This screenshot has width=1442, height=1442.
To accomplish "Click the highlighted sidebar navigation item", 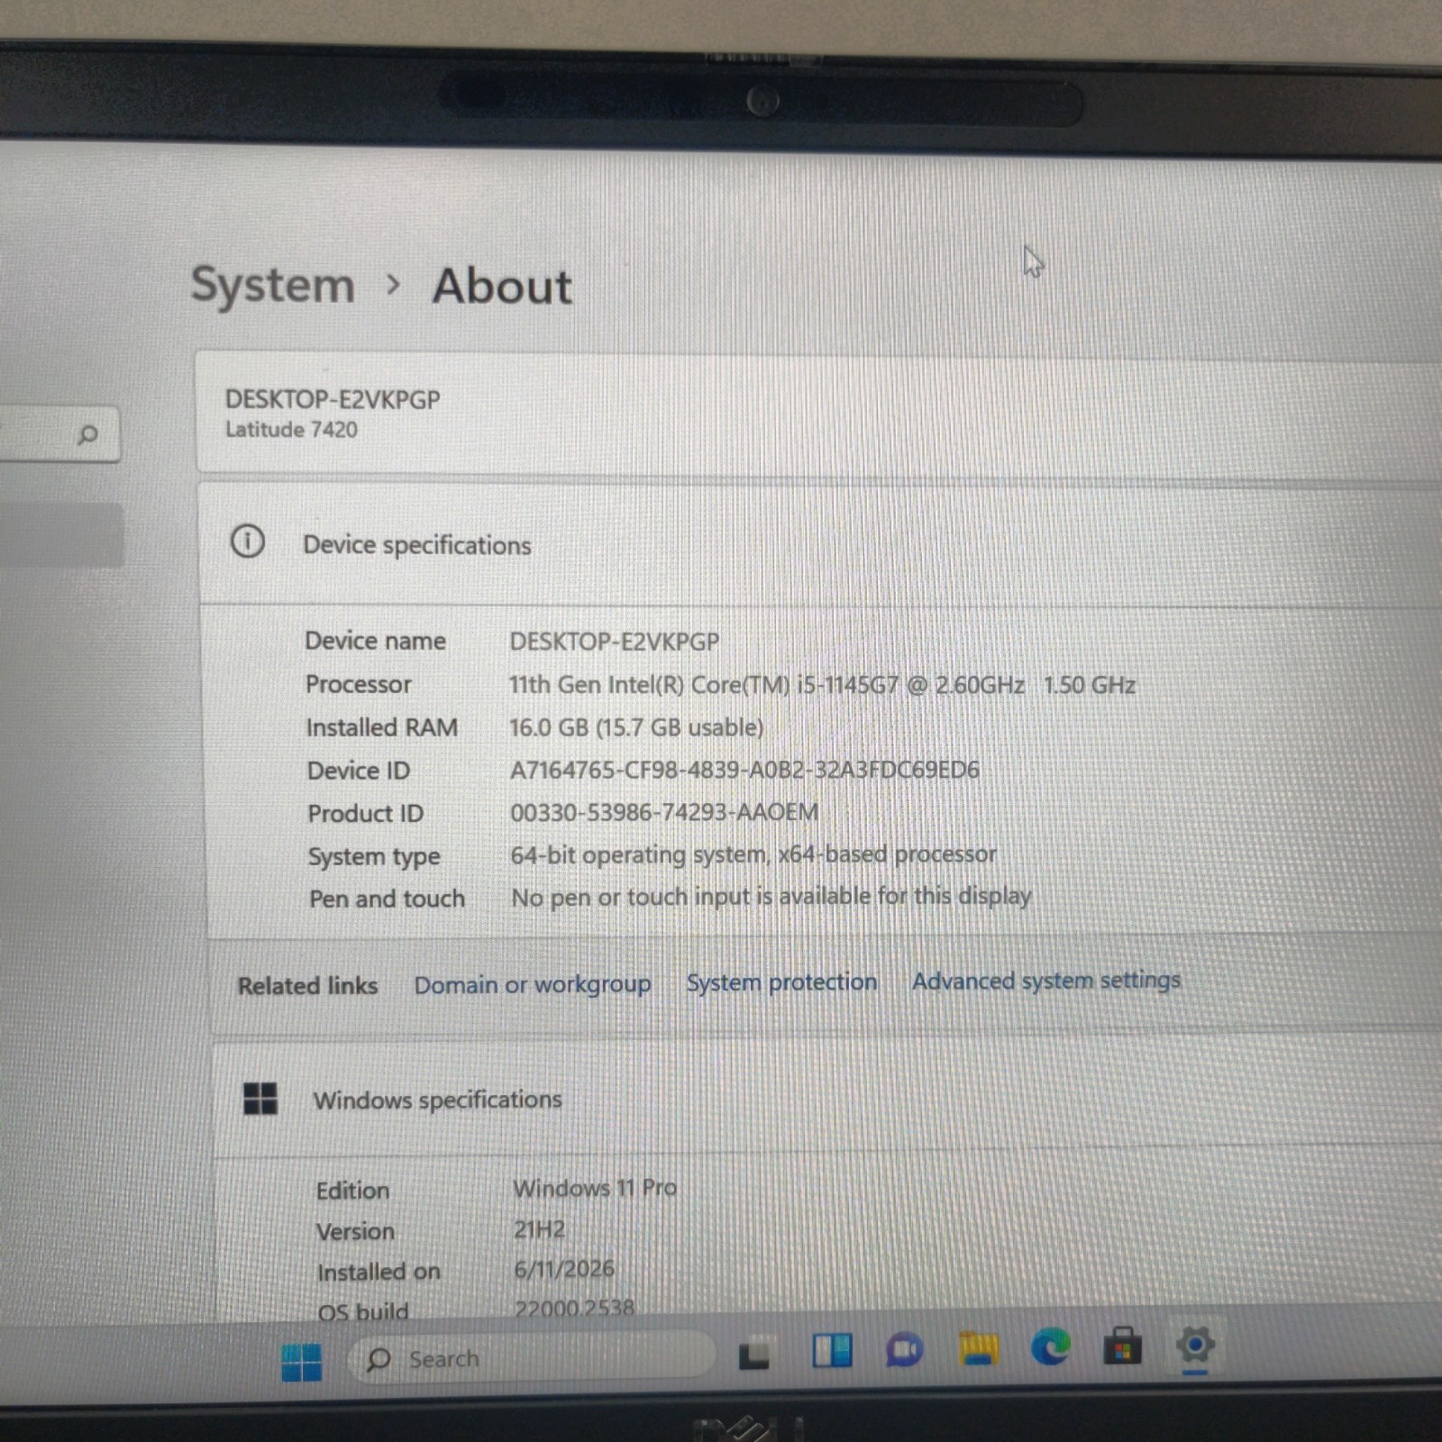I will tap(61, 534).
